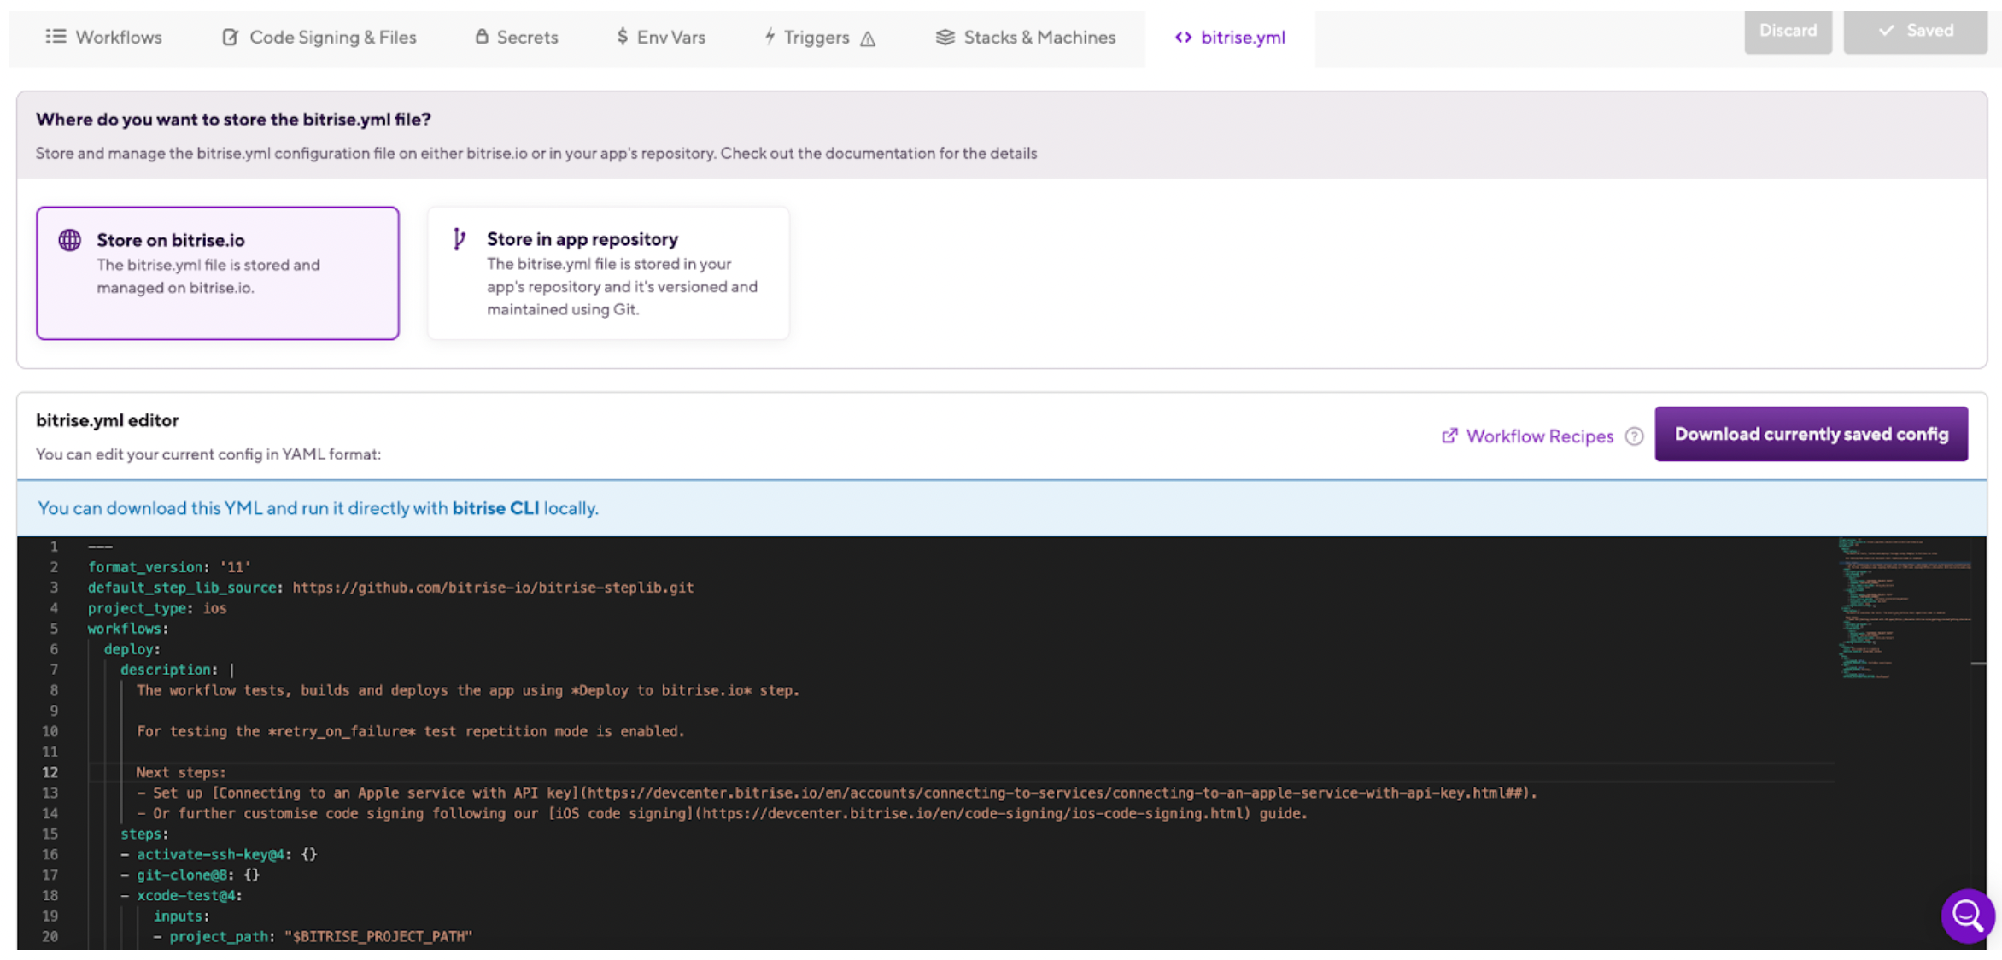The width and height of the screenshot is (2002, 960).
Task: Click the Stacks layers icon
Action: 945,37
